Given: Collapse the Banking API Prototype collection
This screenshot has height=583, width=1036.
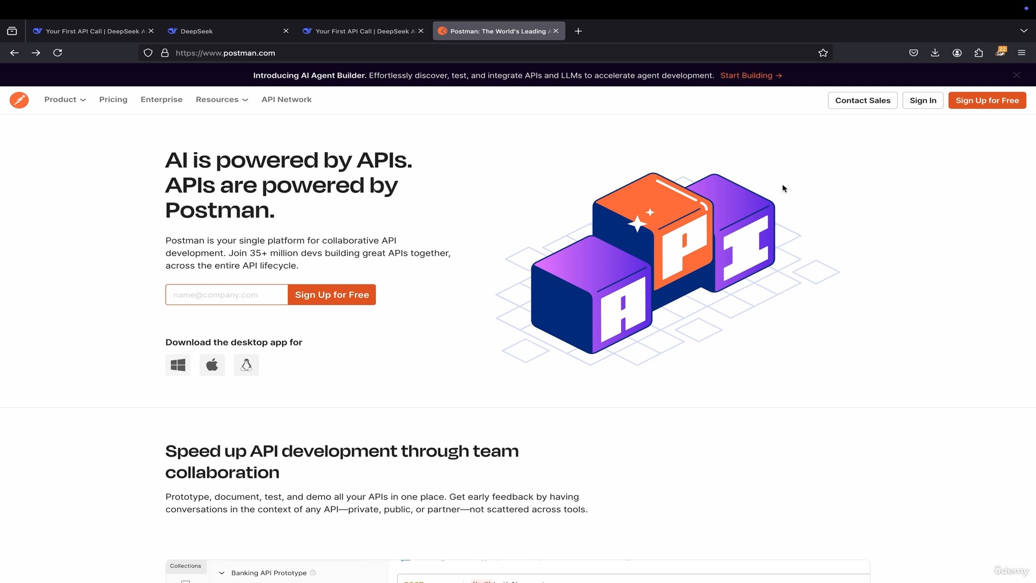Looking at the screenshot, I should click(x=221, y=573).
